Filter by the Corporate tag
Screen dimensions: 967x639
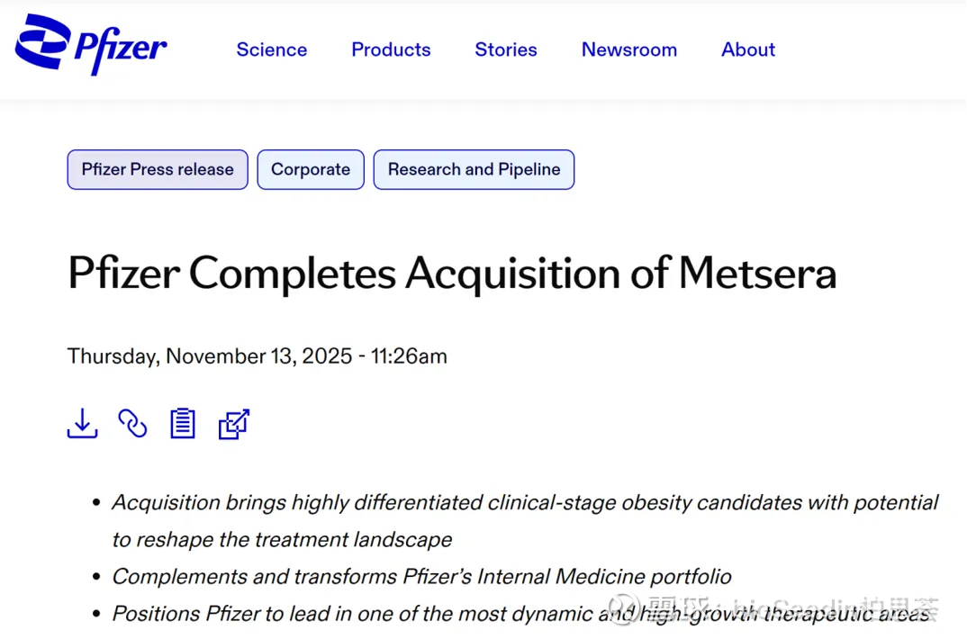(311, 169)
